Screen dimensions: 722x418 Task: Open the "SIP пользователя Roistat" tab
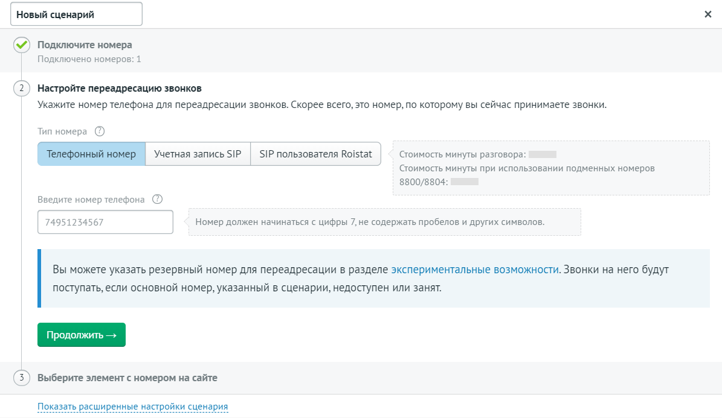click(315, 154)
